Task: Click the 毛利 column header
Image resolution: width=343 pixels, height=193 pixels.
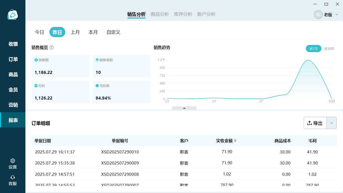Action: [312, 141]
